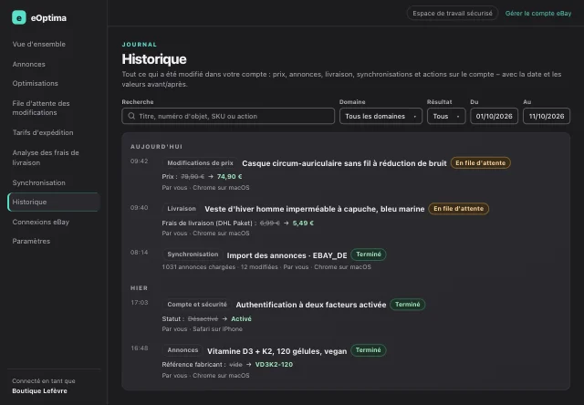The width and height of the screenshot is (584, 405).
Task: Click the Historique page heading
Action: point(154,58)
